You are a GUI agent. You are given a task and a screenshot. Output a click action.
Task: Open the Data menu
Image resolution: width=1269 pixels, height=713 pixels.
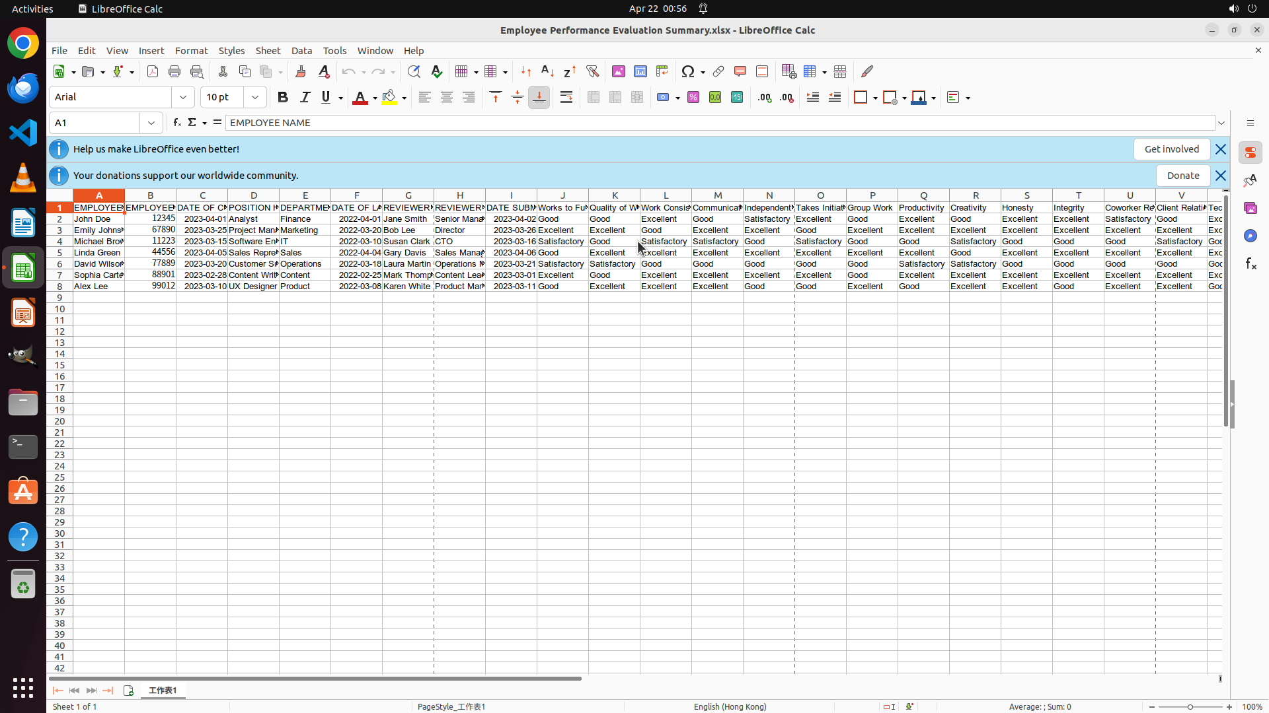pos(301,51)
